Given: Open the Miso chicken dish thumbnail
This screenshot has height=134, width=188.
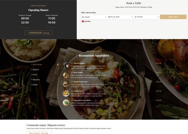Looking at the screenshot, I should coord(66,75).
